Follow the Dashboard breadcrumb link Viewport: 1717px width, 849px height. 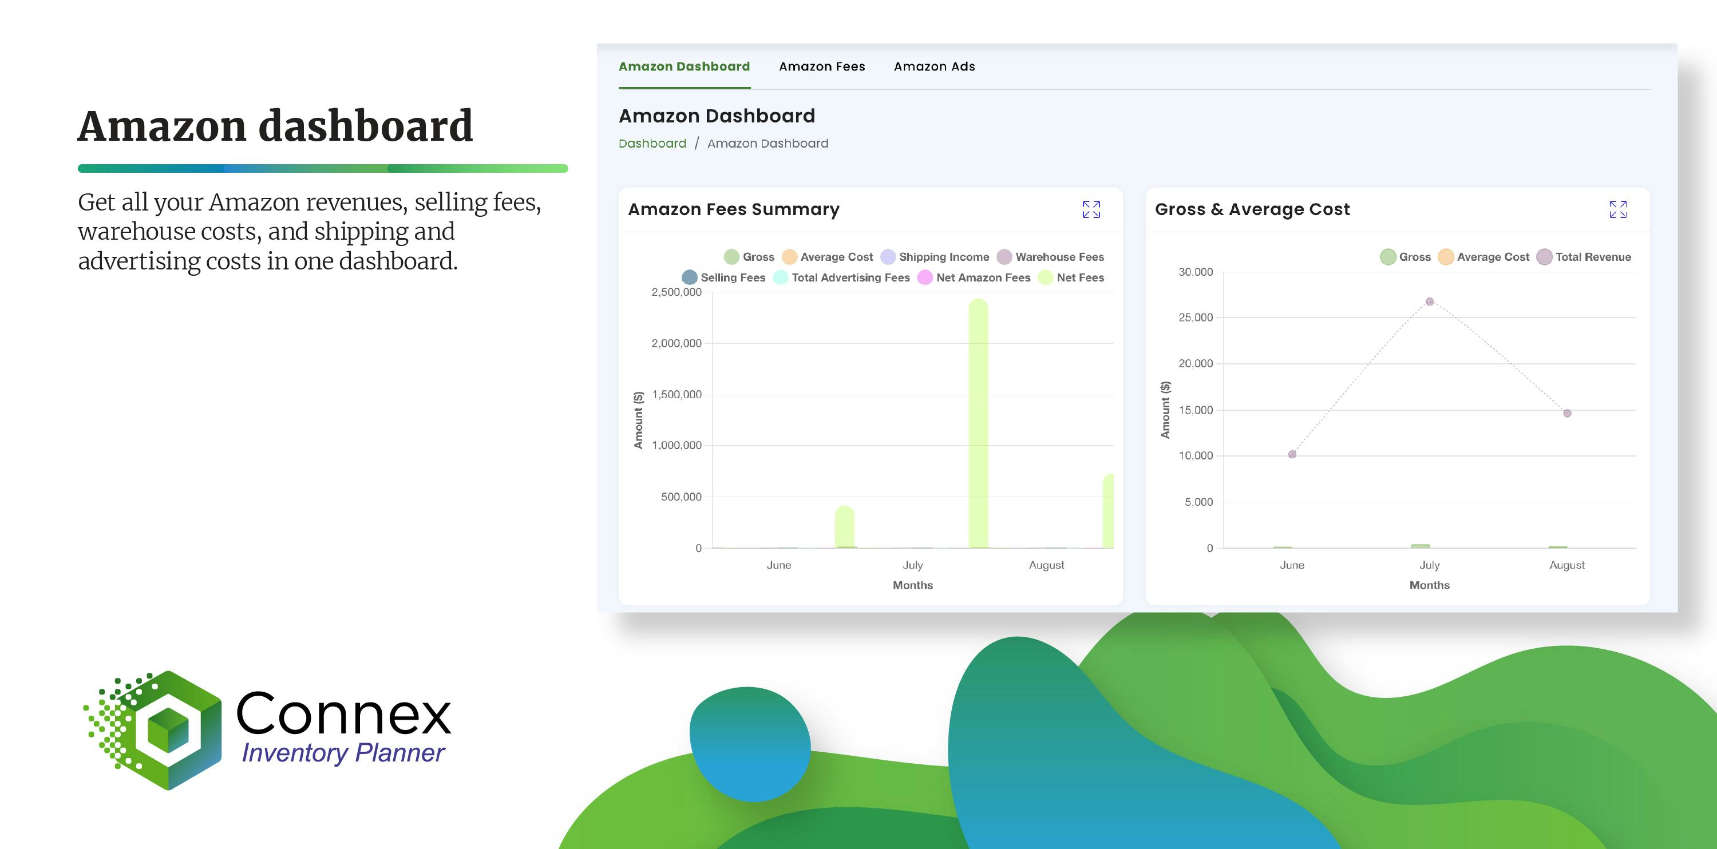point(652,143)
